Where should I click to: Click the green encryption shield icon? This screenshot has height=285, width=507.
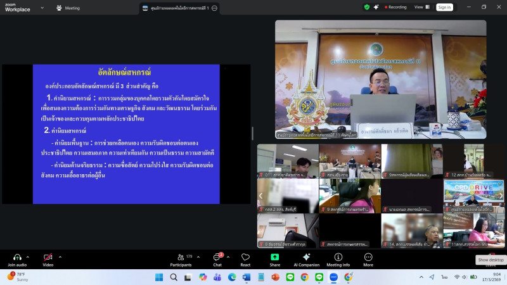(366, 8)
